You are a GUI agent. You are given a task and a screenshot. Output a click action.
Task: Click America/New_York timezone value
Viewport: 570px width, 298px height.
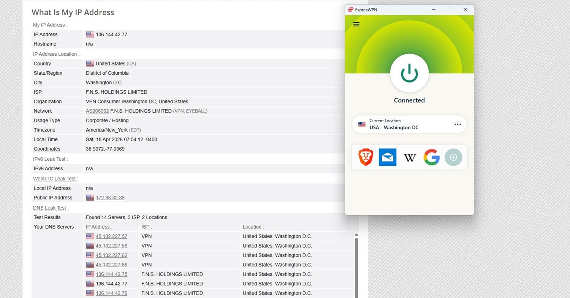coord(107,130)
